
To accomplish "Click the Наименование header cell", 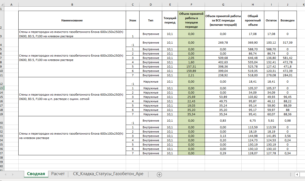I will pyautogui.click(x=72, y=20).
